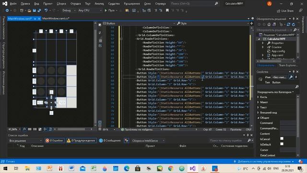Open the Debug configuration dropdown
This screenshot has height=173, width=307.
tap(69, 11)
